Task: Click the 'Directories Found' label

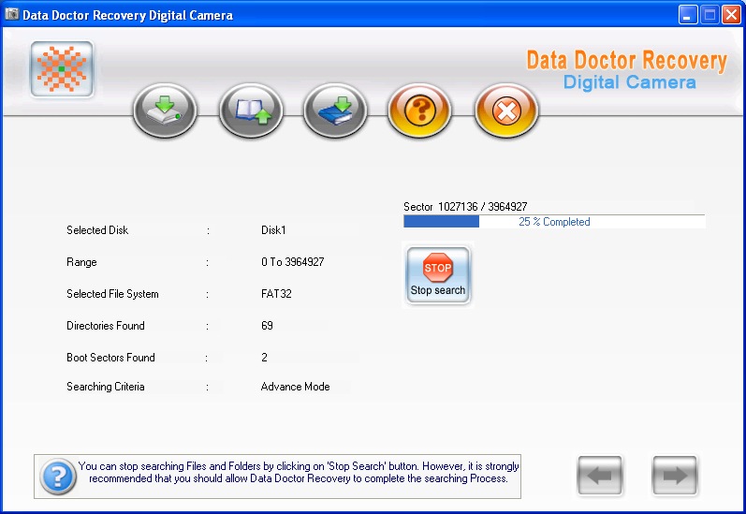Action: [x=106, y=326]
